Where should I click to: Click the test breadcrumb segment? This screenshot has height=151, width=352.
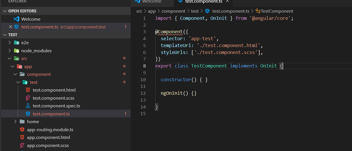tap(195, 11)
